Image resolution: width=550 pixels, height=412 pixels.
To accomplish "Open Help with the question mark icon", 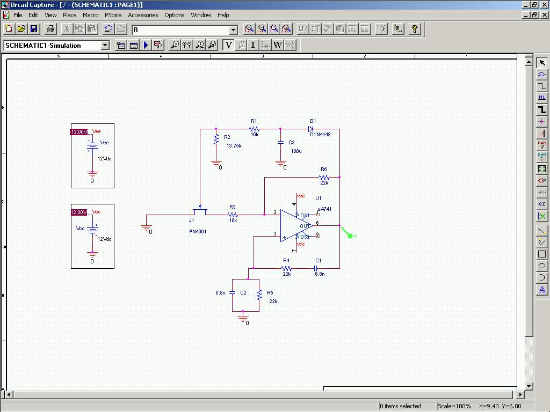I will click(x=415, y=29).
